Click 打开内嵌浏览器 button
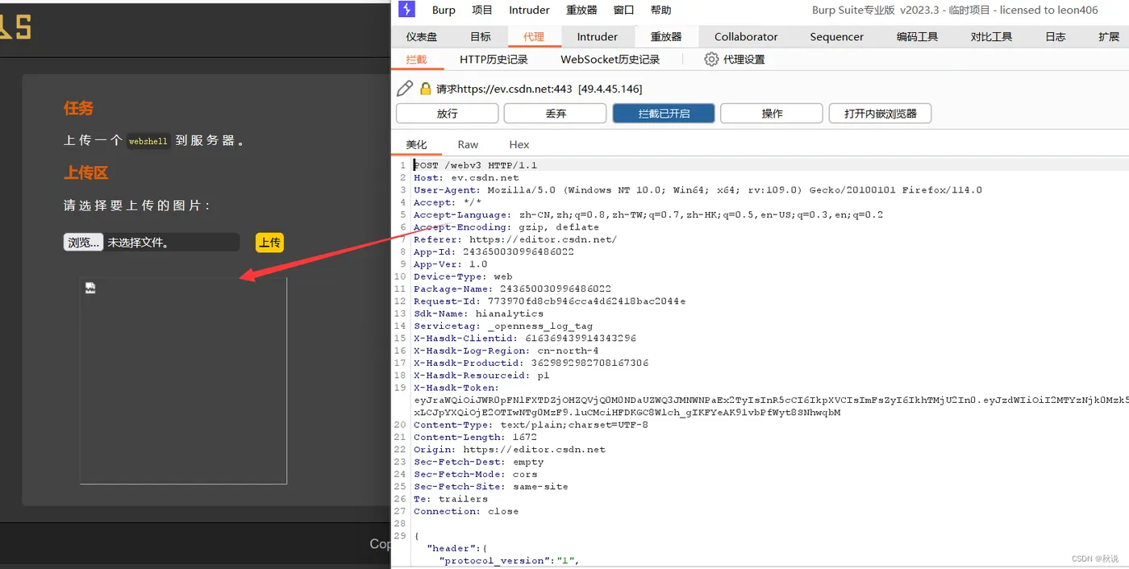 pos(880,114)
